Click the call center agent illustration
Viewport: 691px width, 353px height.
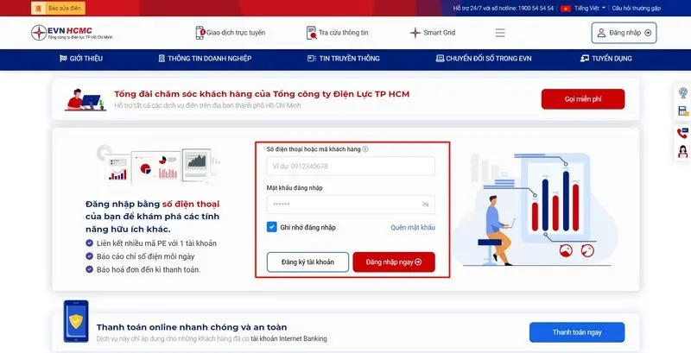(x=86, y=99)
